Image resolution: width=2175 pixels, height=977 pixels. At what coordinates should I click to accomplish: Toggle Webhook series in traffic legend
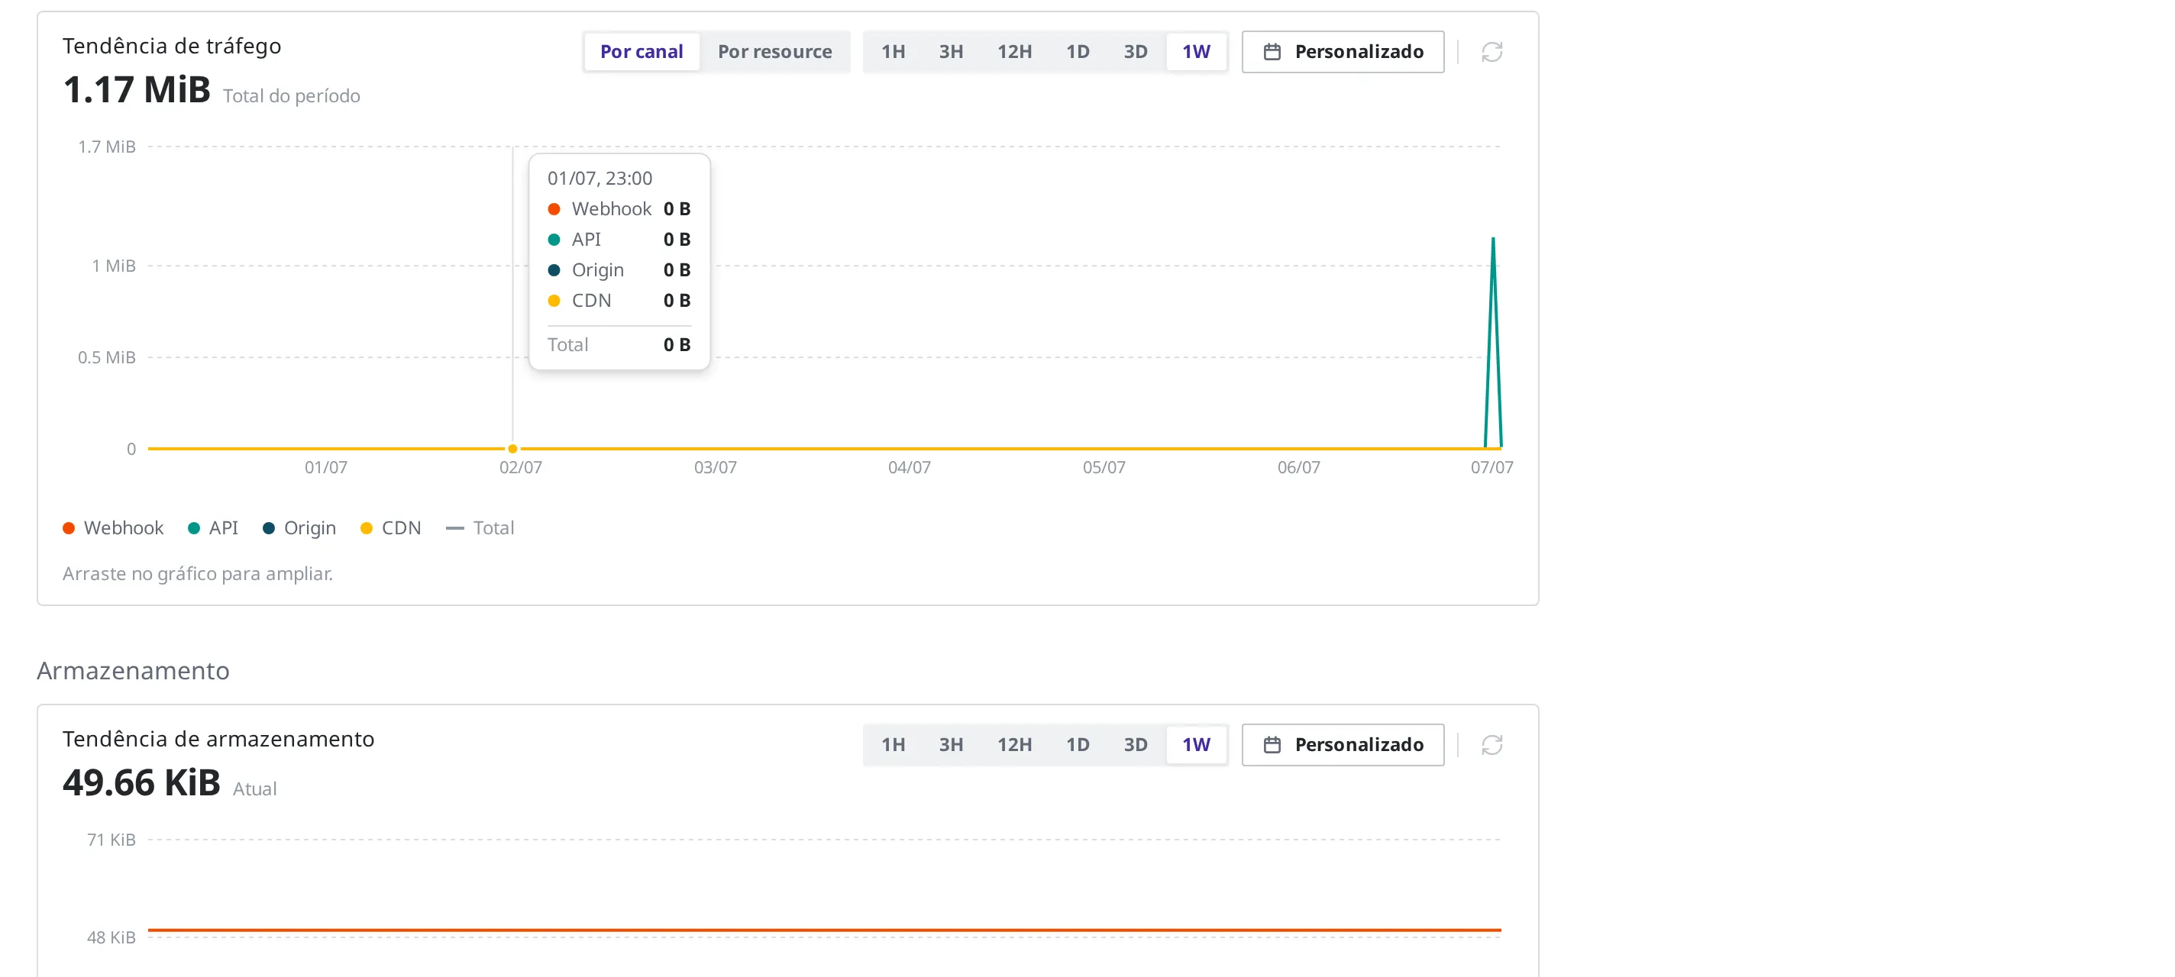click(x=113, y=528)
